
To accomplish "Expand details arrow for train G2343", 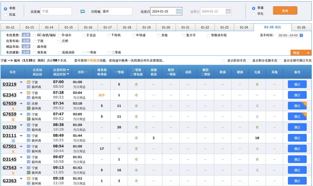I will (x=21, y=93).
